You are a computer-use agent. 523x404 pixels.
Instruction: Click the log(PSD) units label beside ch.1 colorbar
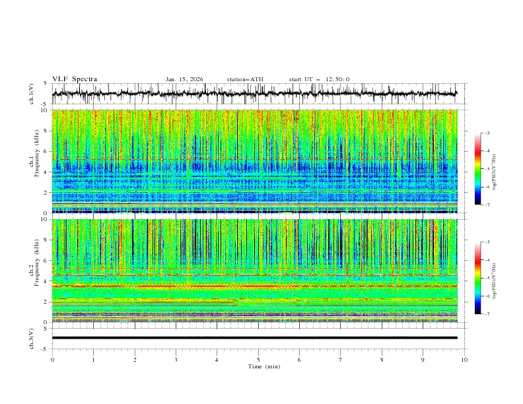tap(494, 172)
